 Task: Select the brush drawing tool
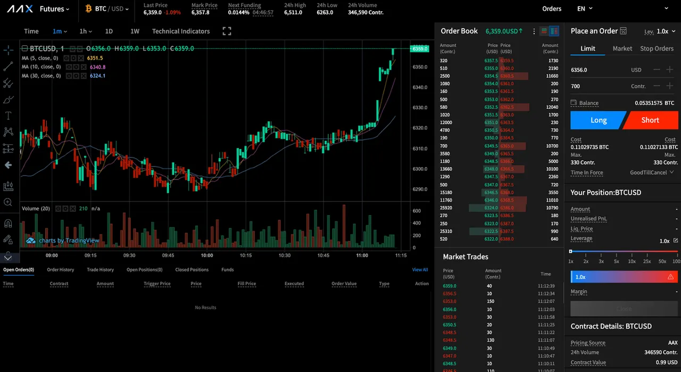(8, 100)
